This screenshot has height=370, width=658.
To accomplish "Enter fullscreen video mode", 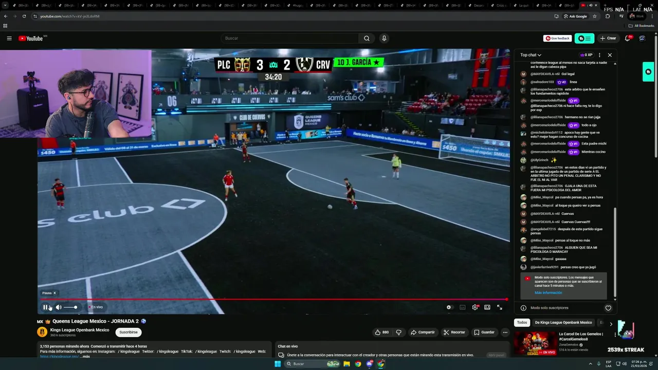I will (500, 307).
